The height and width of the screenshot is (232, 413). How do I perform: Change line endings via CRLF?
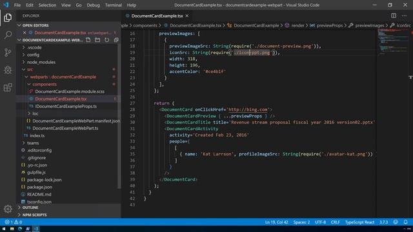336,222
